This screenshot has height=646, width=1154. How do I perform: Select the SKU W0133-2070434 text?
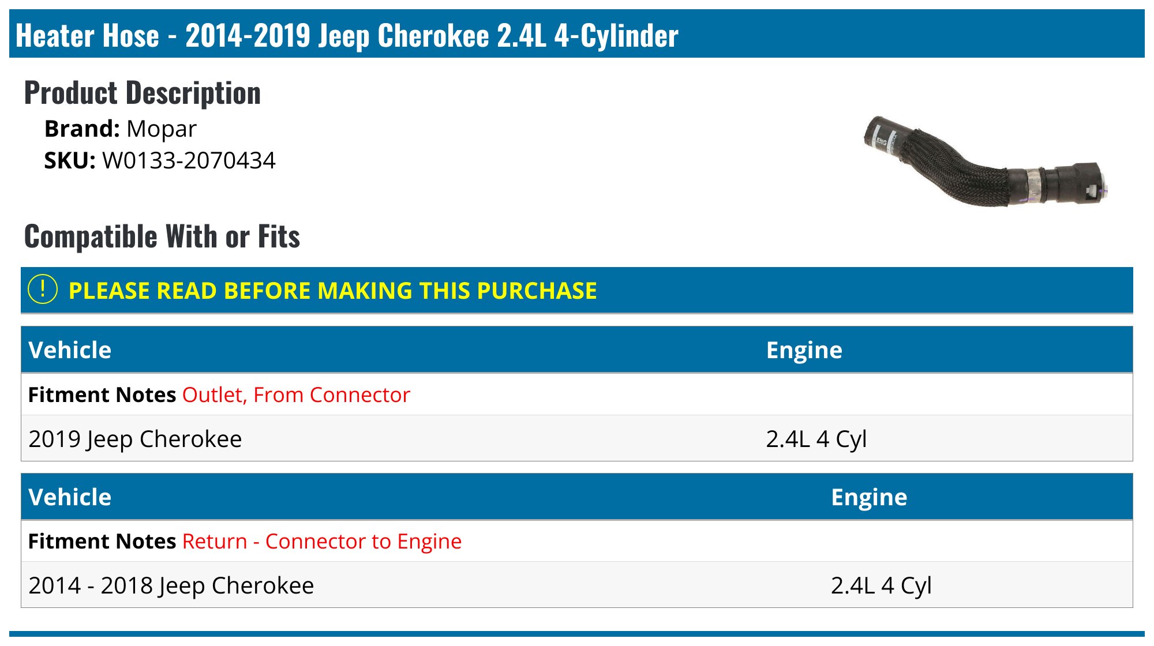189,160
